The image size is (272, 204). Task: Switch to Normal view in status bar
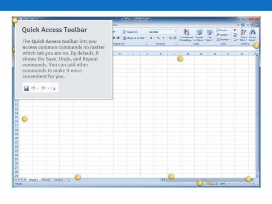pyautogui.click(x=208, y=184)
